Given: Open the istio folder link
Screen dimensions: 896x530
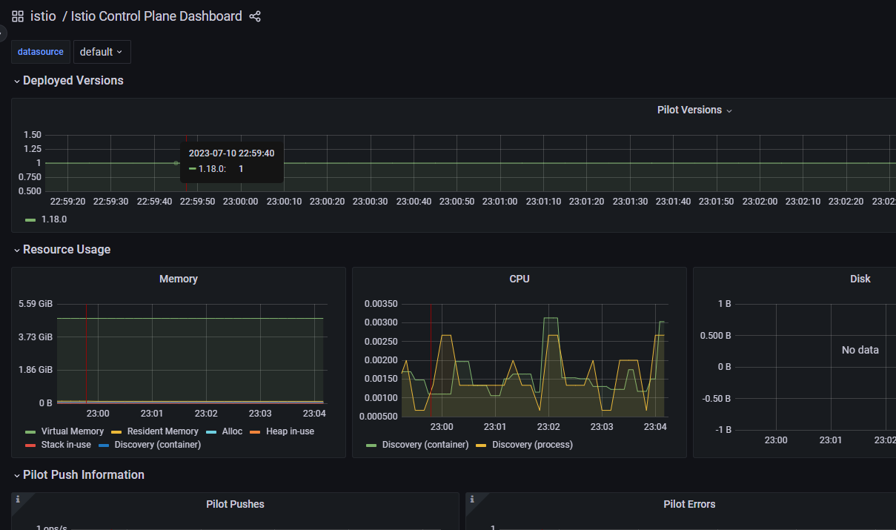Looking at the screenshot, I should click(43, 16).
